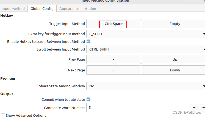Image resolution: width=205 pixels, height=117 pixels.
Task: Minimize the Input Method Configuration window
Action: [x=189, y=1]
